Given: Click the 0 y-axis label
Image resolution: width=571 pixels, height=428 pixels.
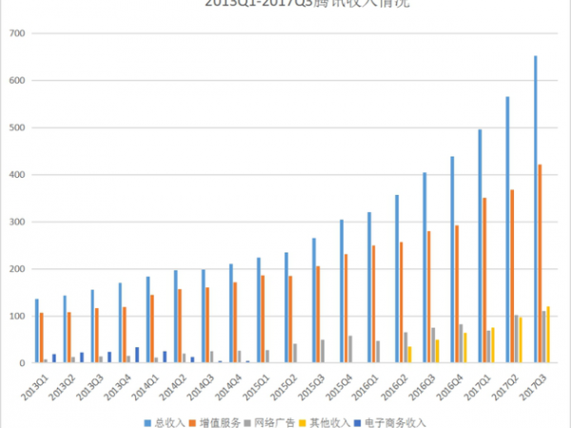Looking at the screenshot, I should click(23, 363).
